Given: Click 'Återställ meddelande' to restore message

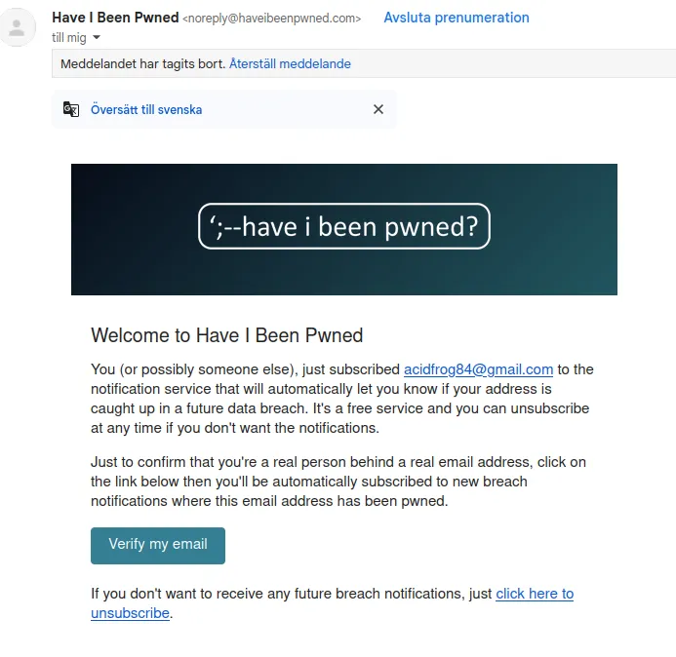Looking at the screenshot, I should [290, 63].
